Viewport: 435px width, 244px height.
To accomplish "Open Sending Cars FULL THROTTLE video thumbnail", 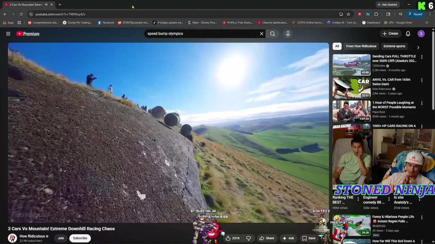I will [351, 64].
